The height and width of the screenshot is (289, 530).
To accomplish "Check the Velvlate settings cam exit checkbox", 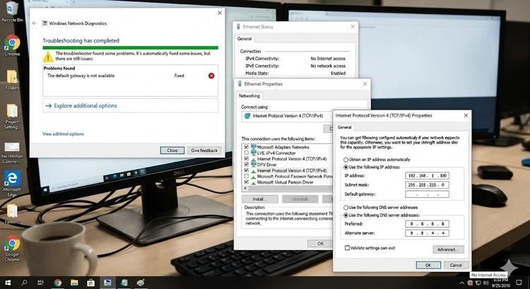I will coord(347,248).
